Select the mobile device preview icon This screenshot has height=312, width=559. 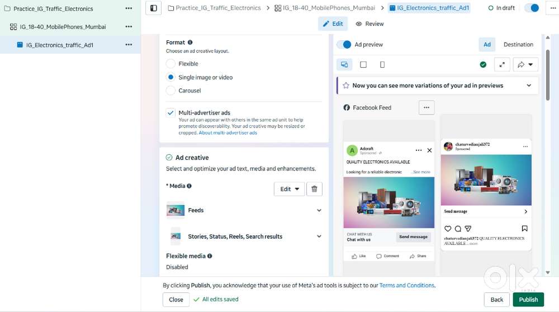point(382,65)
